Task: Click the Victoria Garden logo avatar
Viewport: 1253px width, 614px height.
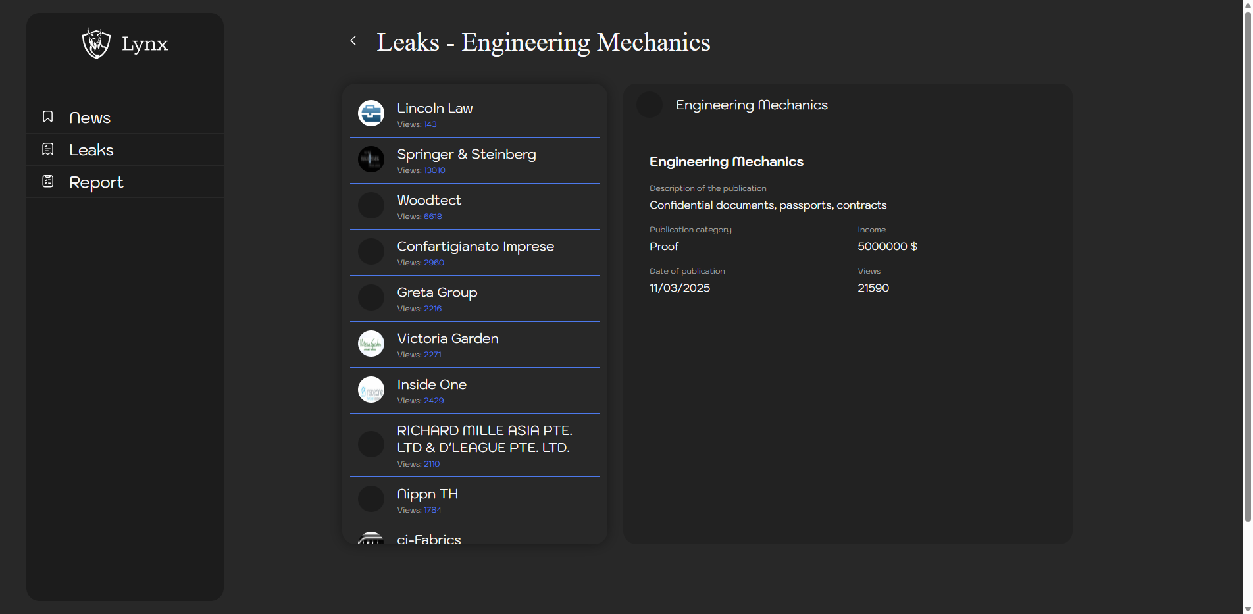Action: click(371, 344)
